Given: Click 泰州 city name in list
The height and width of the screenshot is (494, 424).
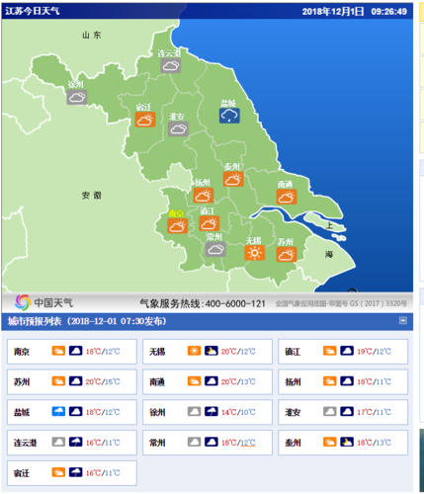Looking at the screenshot, I should pyautogui.click(x=293, y=443).
